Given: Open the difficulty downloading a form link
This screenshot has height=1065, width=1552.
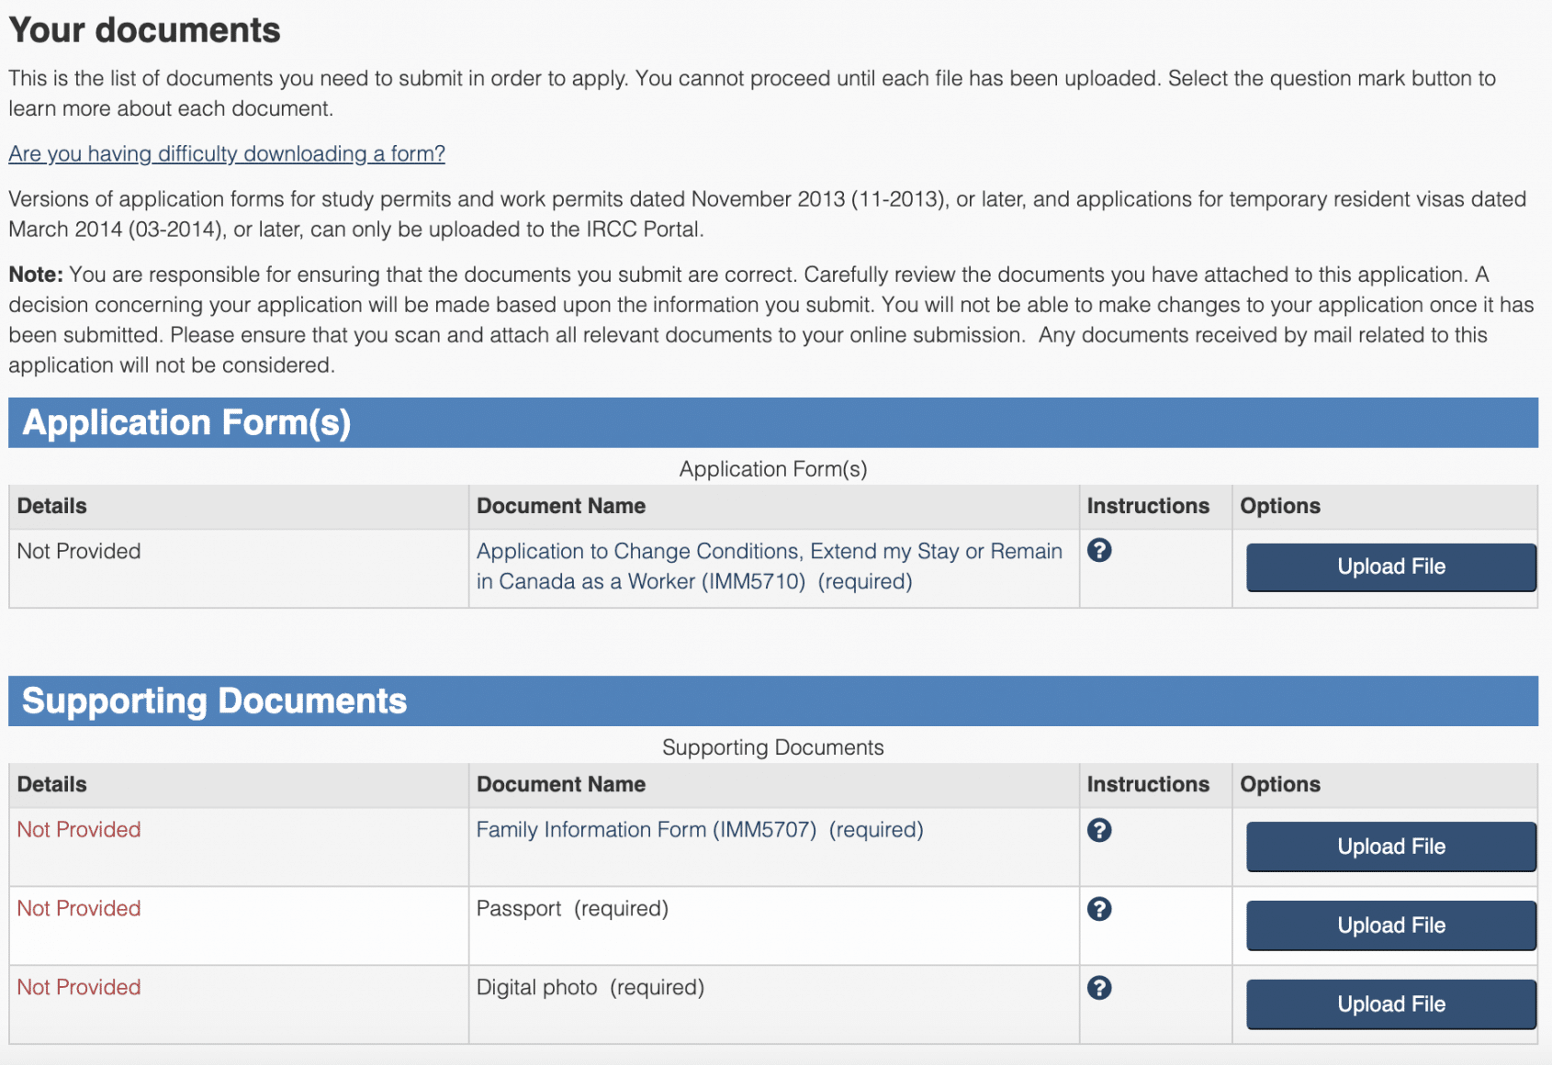Looking at the screenshot, I should click(226, 153).
